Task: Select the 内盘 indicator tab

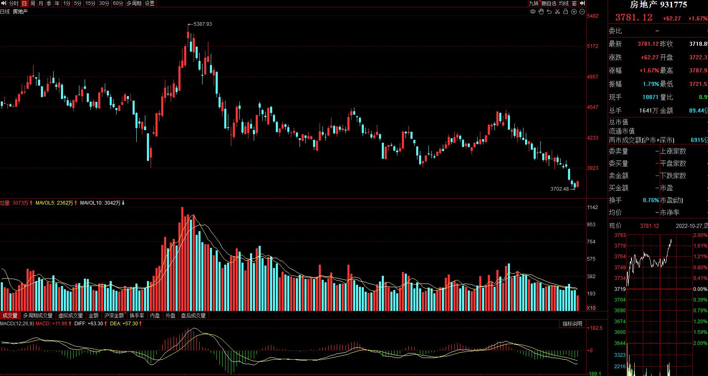Action: click(155, 315)
